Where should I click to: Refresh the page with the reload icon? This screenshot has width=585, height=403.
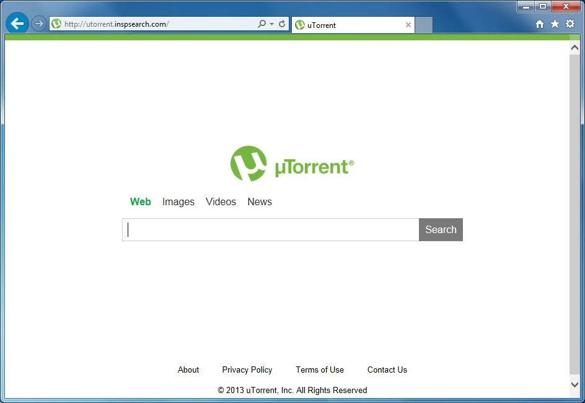click(x=282, y=24)
